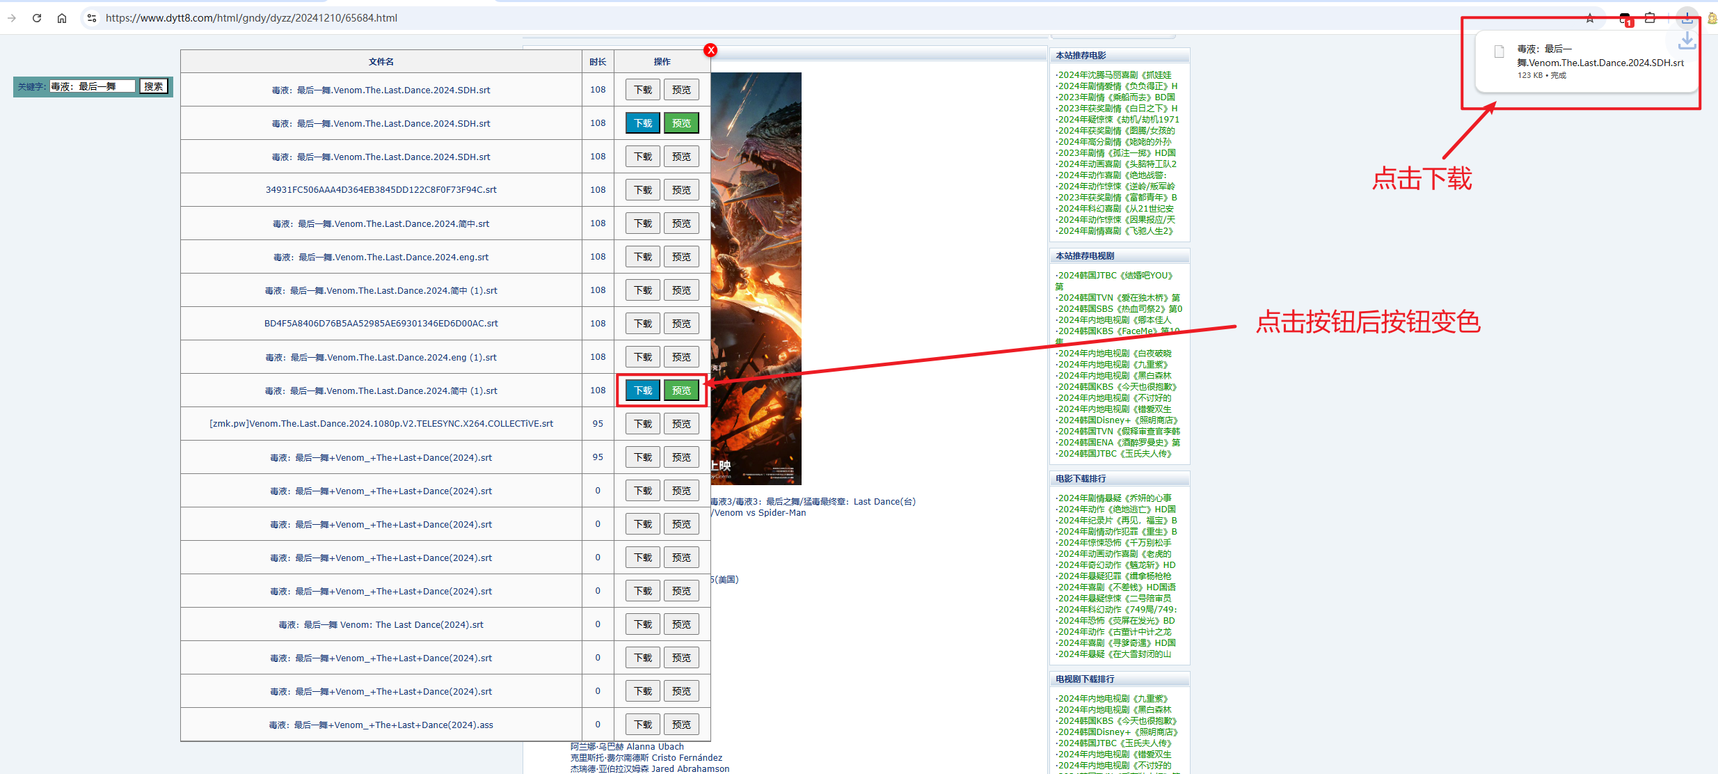Click file name 34931FC506AAA4D364EB...srt

(x=381, y=190)
